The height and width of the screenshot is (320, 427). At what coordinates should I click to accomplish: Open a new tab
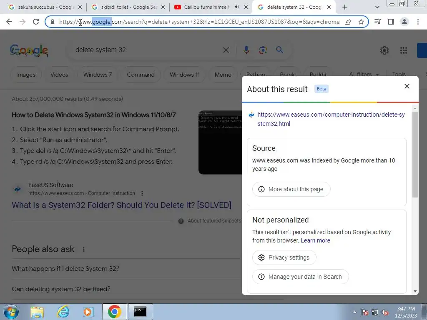345,7
